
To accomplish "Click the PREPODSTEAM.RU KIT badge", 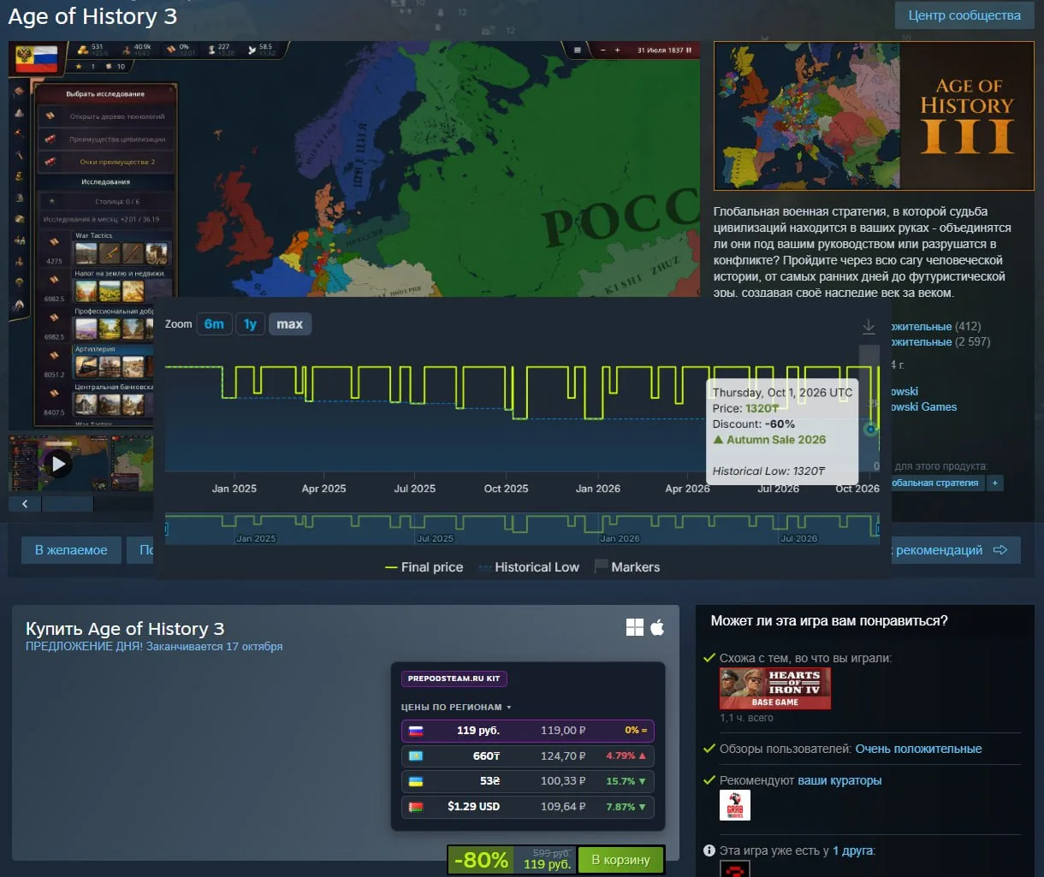I will tap(454, 679).
